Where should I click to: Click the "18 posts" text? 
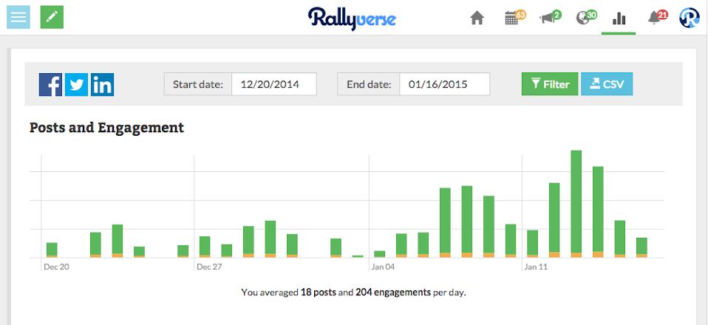click(319, 292)
